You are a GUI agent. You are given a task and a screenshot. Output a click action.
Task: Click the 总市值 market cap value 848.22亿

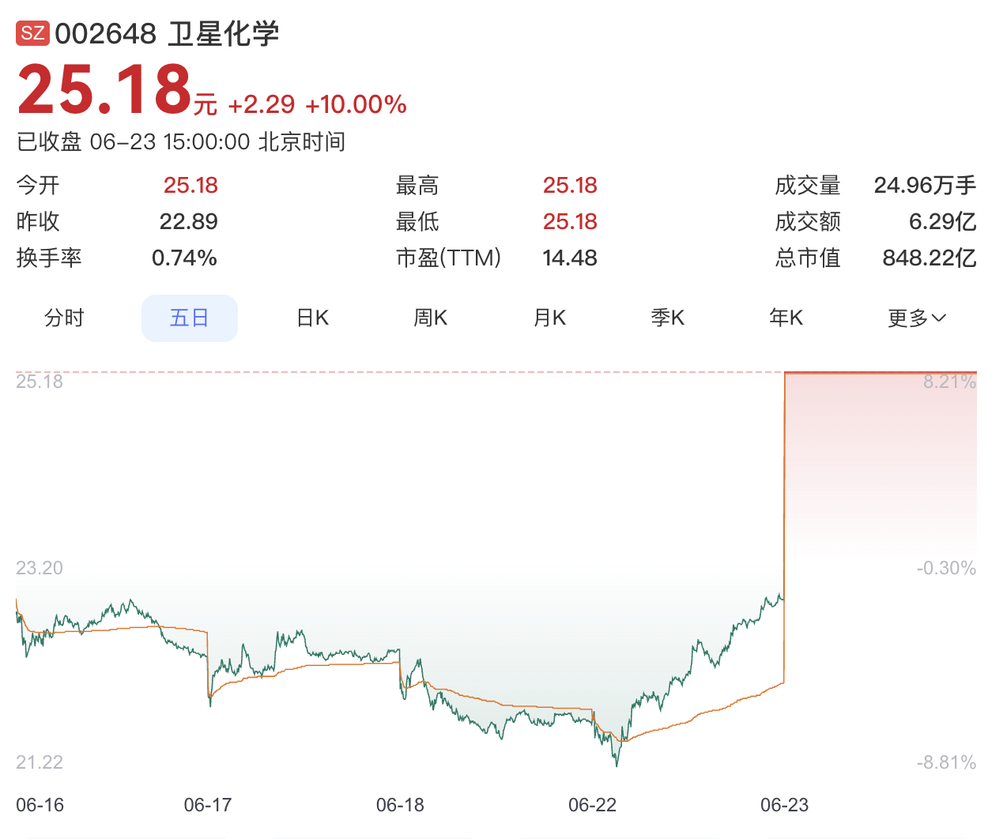click(x=930, y=258)
